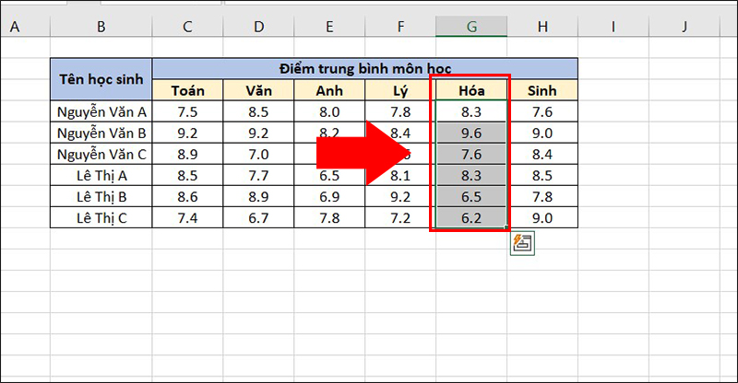The image size is (738, 383).
Task: Click the name cell 'Nguyễn Văn C'
Action: (x=101, y=154)
